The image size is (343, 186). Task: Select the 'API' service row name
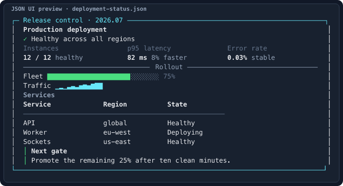(29, 123)
